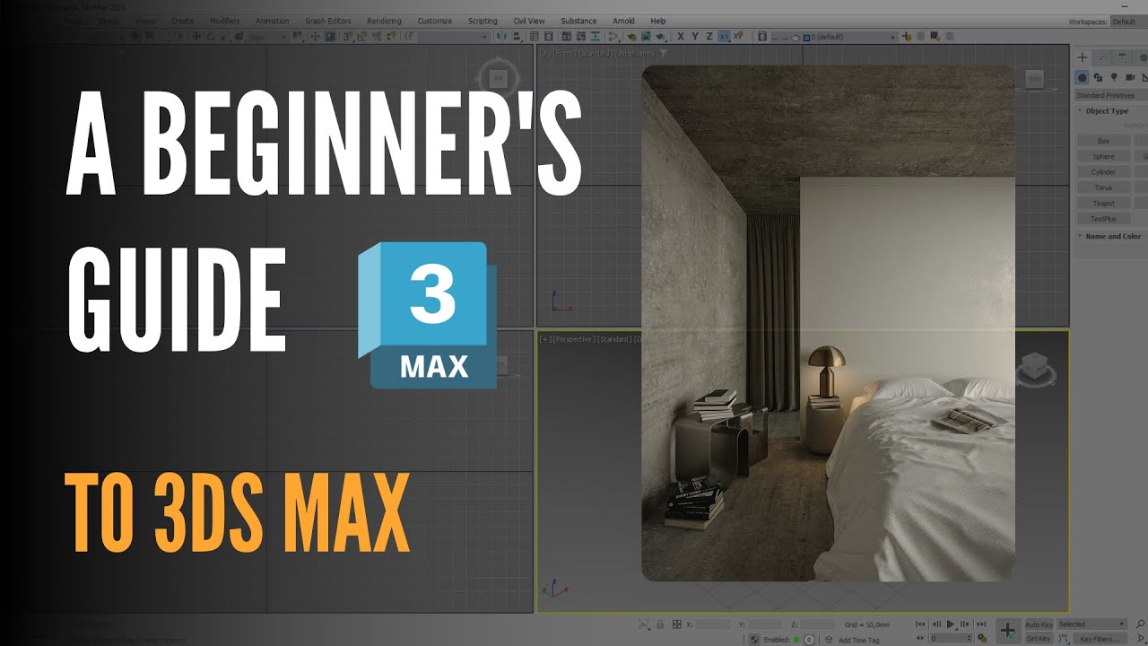Click the large Set Keys plus button
The height and width of the screenshot is (646, 1148).
1007,631
